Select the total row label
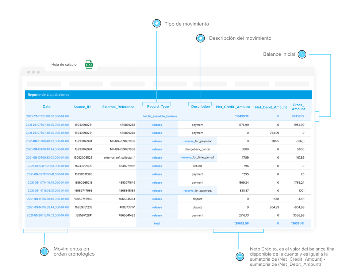361x280 pixels. tap(157, 223)
